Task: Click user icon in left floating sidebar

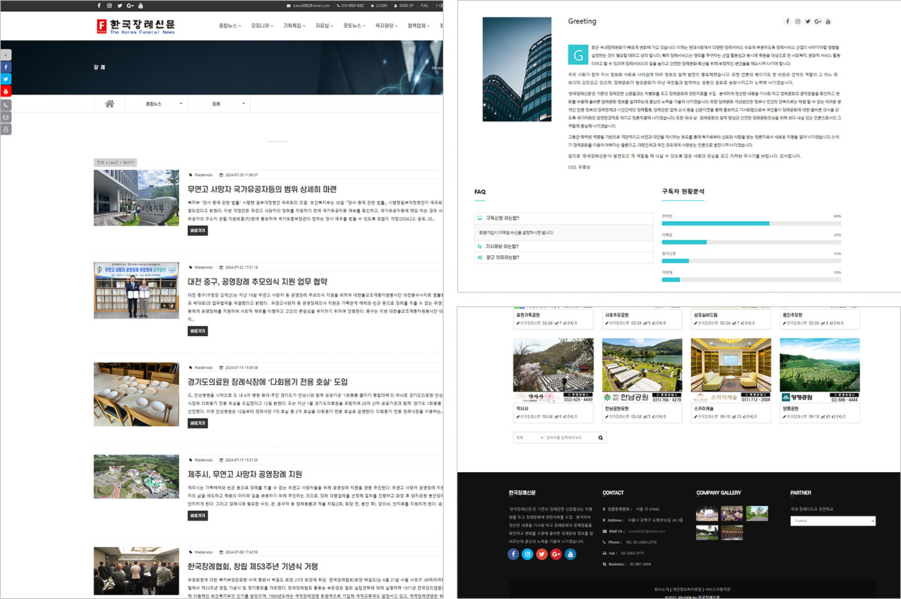Action: (x=6, y=129)
